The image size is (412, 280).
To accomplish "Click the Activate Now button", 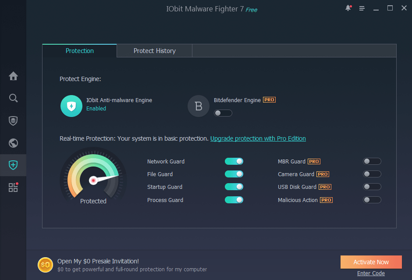I will [371, 262].
